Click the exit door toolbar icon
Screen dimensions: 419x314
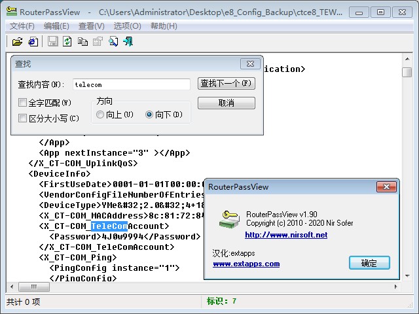pyautogui.click(x=128, y=42)
